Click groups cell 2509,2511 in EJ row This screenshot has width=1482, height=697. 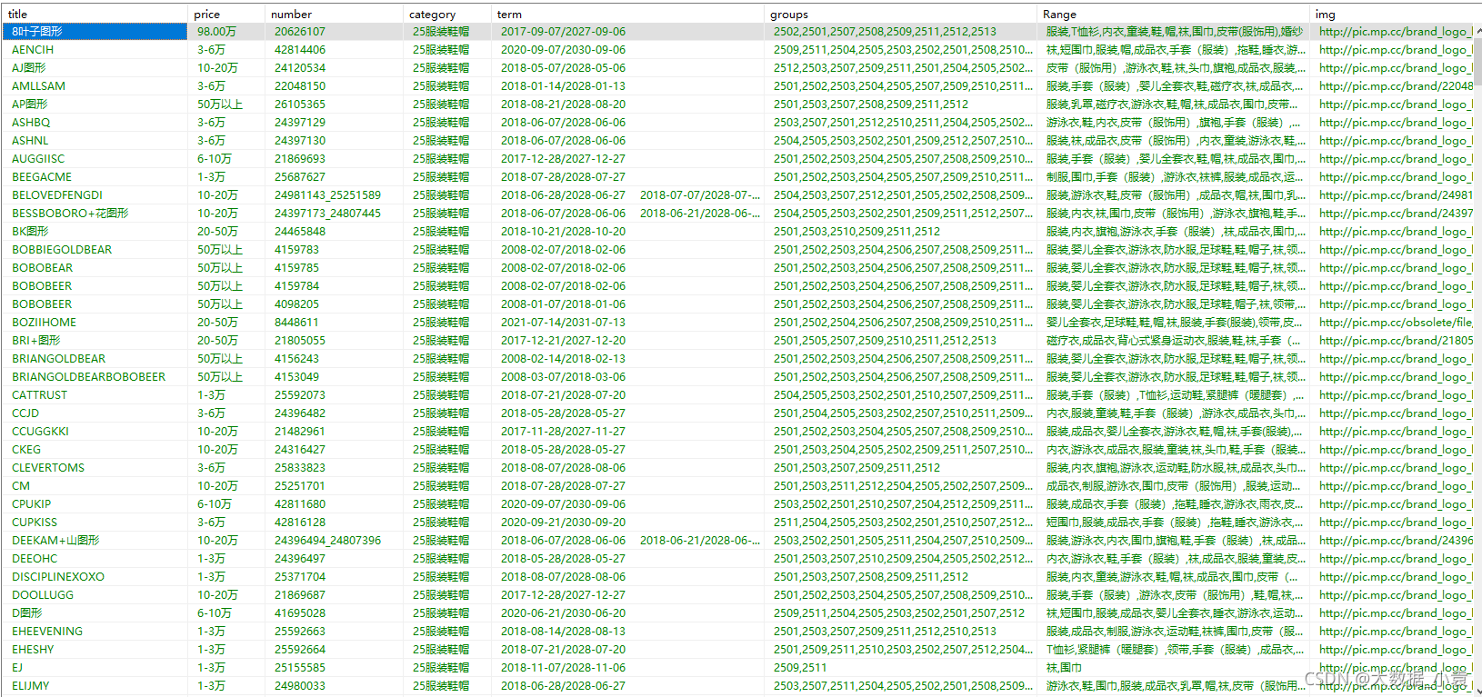point(900,668)
